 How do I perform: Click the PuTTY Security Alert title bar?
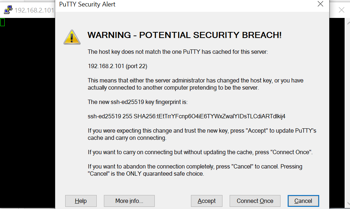tap(179, 5)
